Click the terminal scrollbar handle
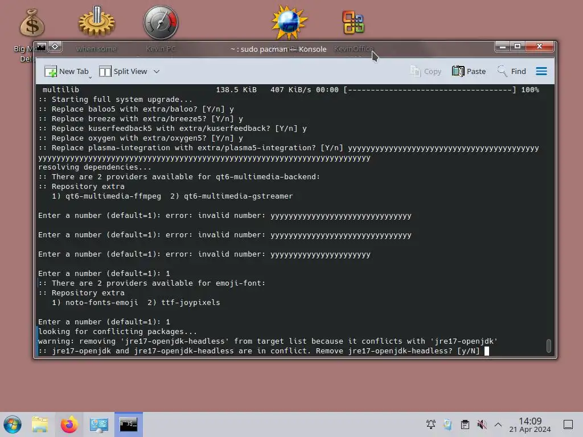The height and width of the screenshot is (437, 583). [548, 345]
